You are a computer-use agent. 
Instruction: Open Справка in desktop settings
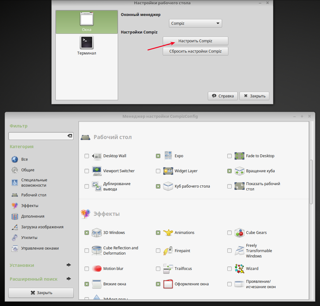point(223,96)
